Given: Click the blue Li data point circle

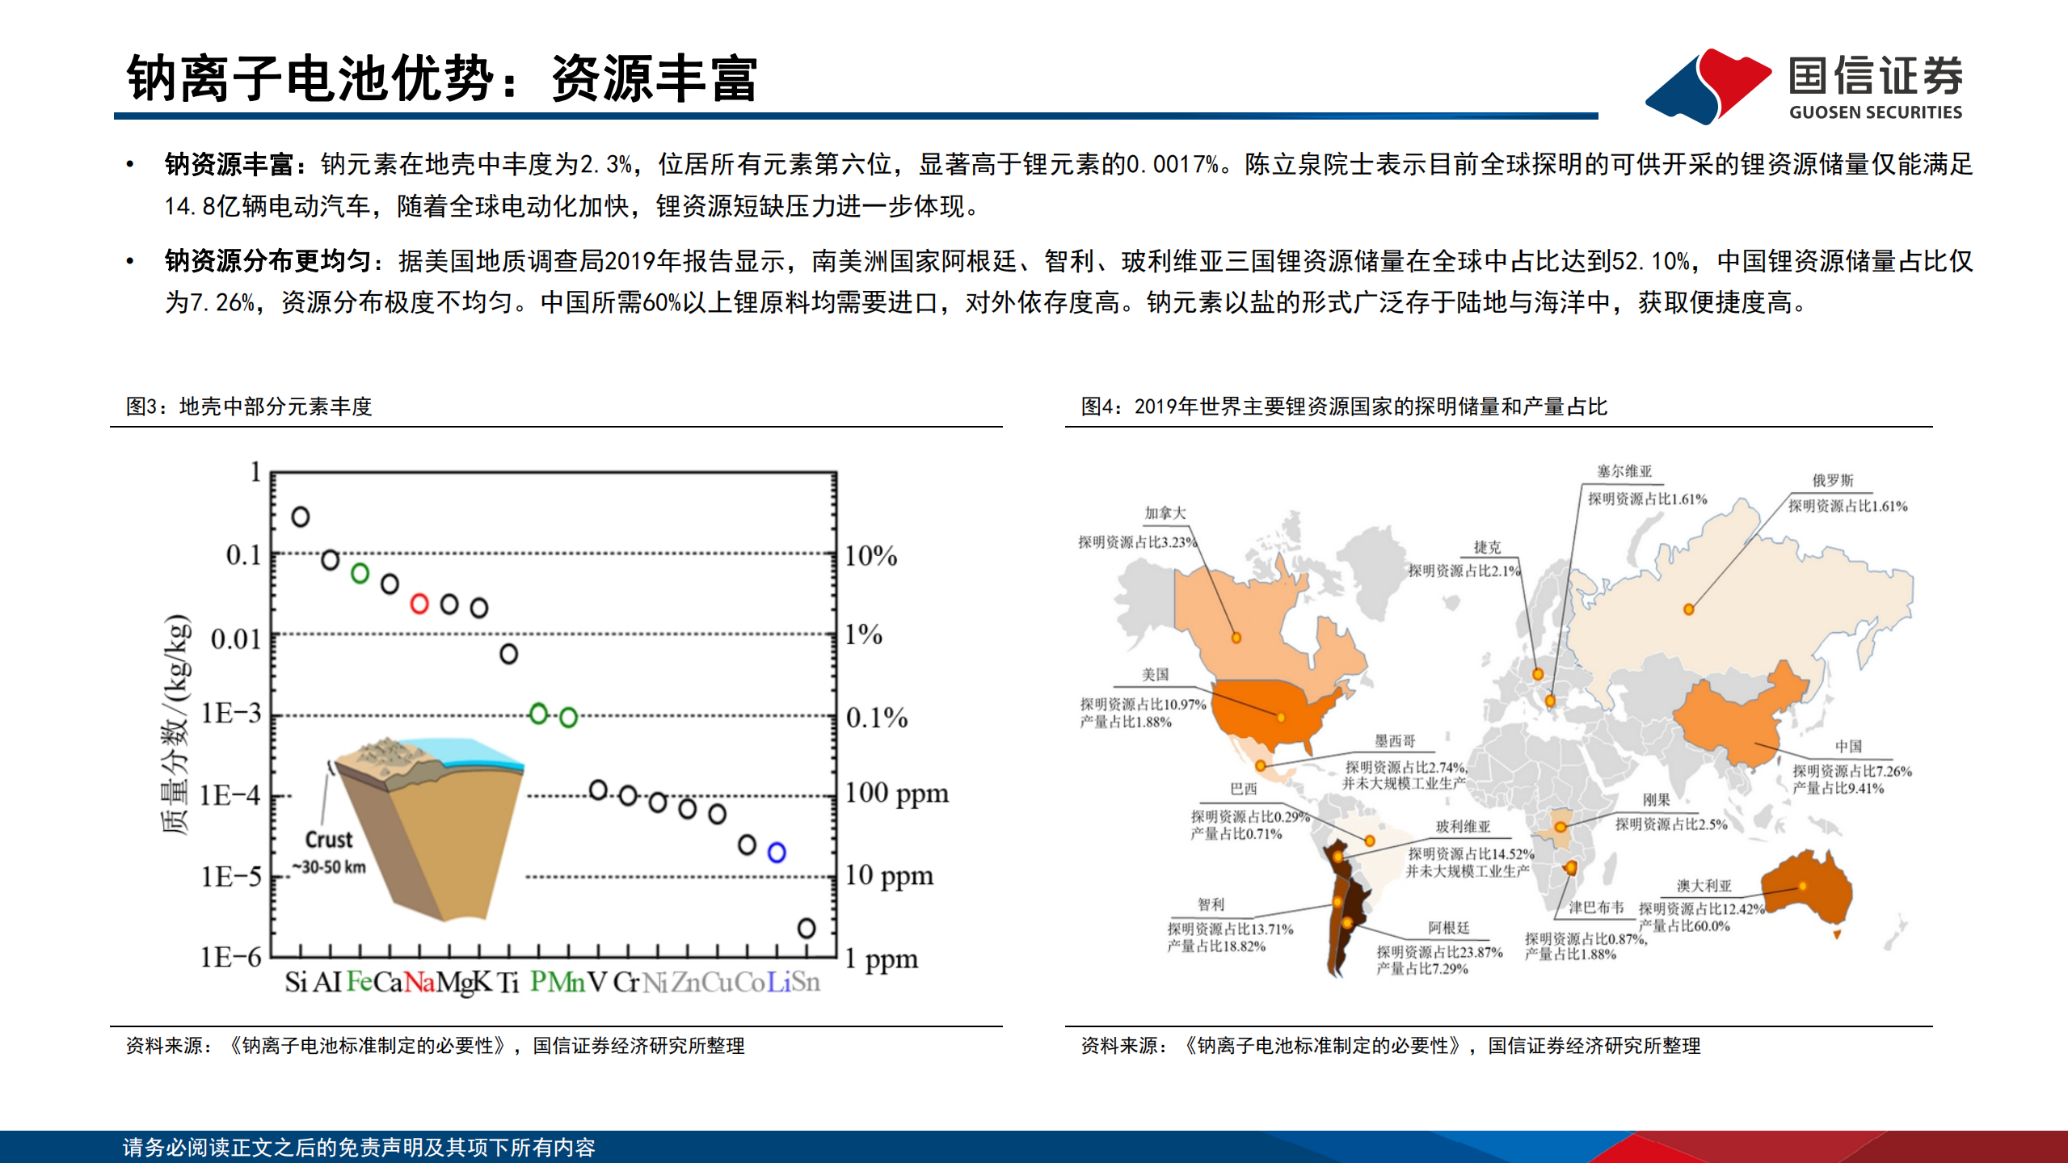Looking at the screenshot, I should tap(777, 853).
